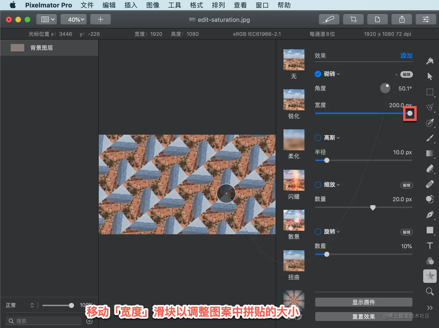Click 编辑 button for 砌砖 effect

click(406, 75)
